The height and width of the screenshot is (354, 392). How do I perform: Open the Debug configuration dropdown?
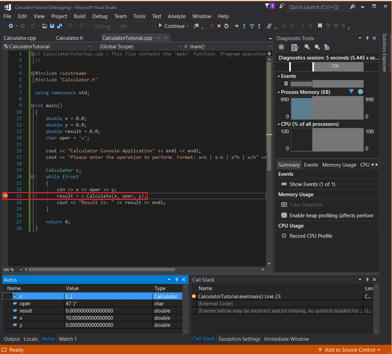point(113,26)
